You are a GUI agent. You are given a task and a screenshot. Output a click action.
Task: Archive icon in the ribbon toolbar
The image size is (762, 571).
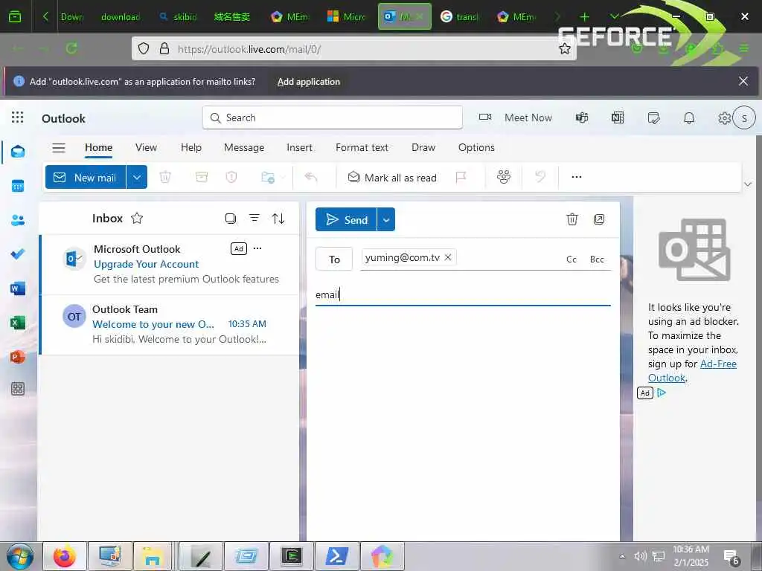click(x=201, y=177)
